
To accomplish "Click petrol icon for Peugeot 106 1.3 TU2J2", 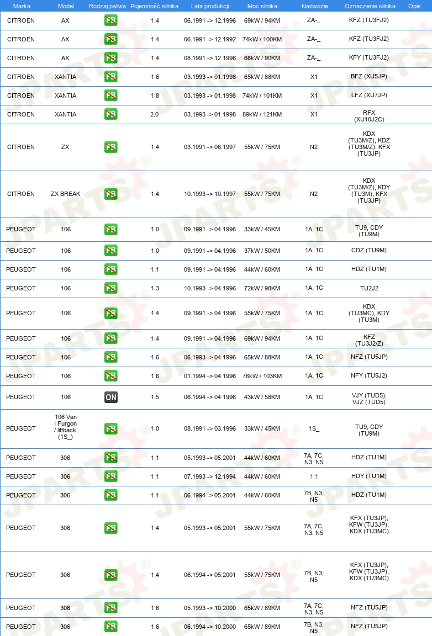I will (111, 288).
